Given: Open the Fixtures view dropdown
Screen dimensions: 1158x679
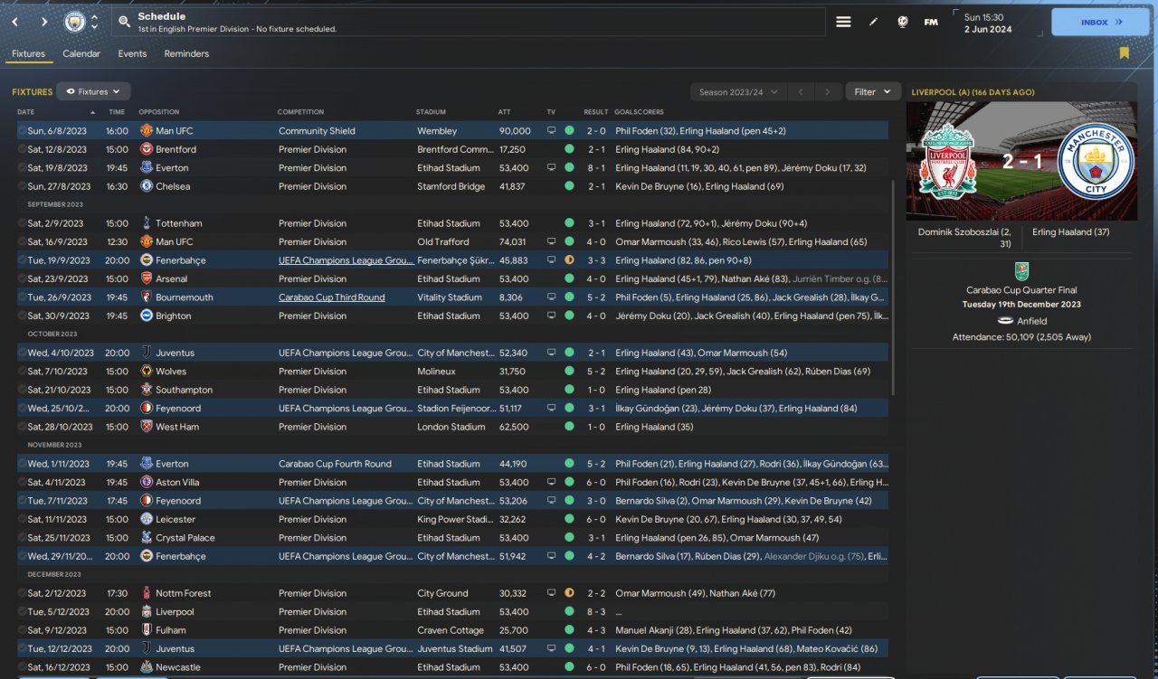Looking at the screenshot, I should coord(94,91).
